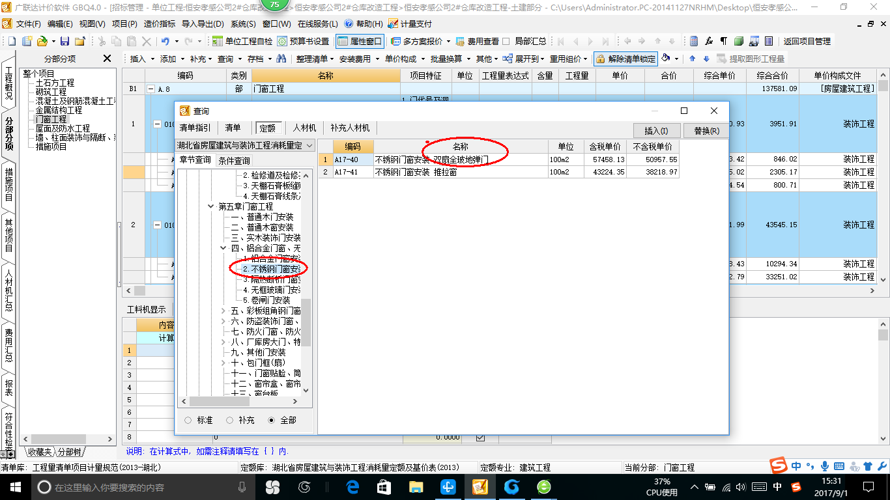Collapse A.8 门窗工程 row in main grid
Viewport: 890px width, 500px height.
click(x=151, y=89)
